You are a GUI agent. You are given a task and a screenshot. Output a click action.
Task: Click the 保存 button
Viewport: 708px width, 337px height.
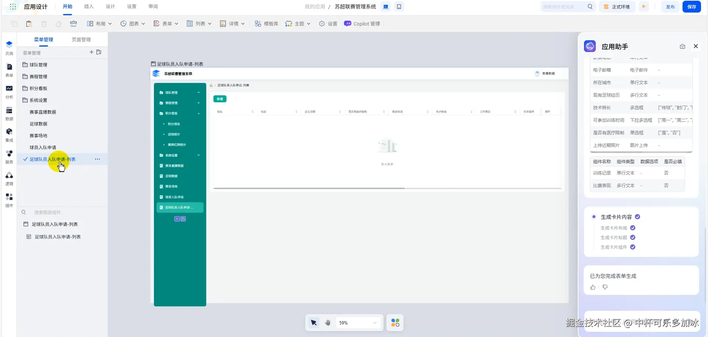[691, 7]
